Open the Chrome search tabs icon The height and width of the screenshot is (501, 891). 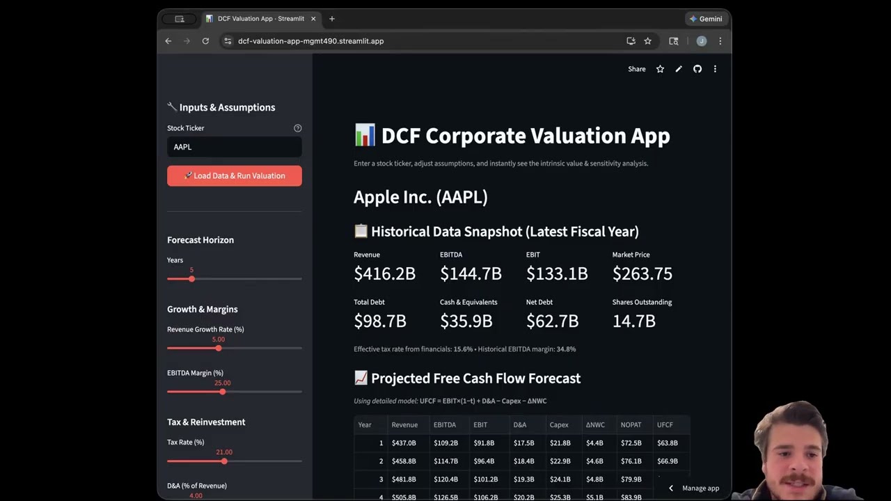tap(673, 41)
